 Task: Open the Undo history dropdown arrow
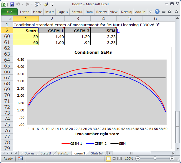pyautogui.click(x=22, y=4)
